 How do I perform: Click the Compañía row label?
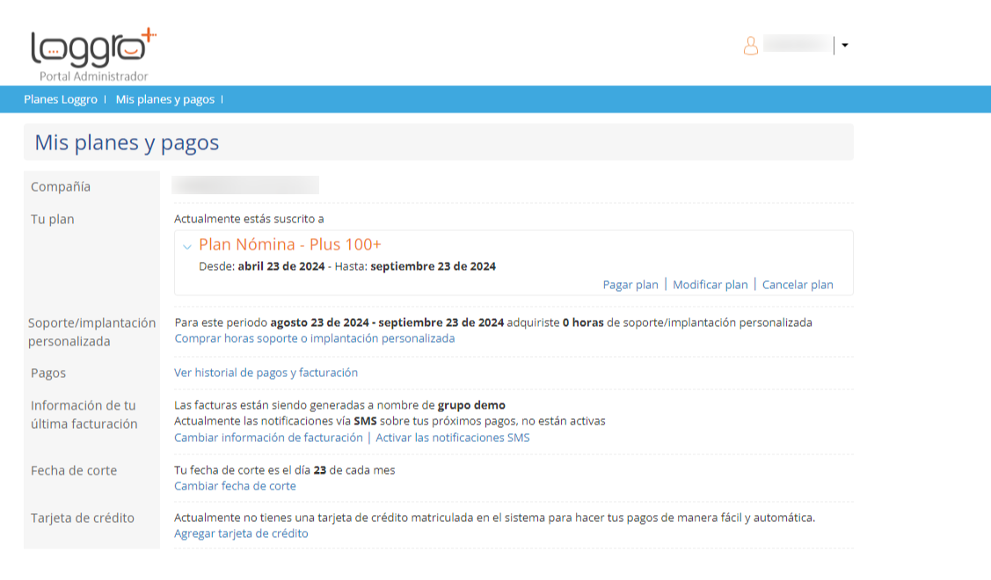(x=61, y=186)
